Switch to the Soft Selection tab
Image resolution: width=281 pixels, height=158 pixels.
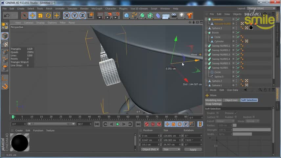[x=249, y=100]
